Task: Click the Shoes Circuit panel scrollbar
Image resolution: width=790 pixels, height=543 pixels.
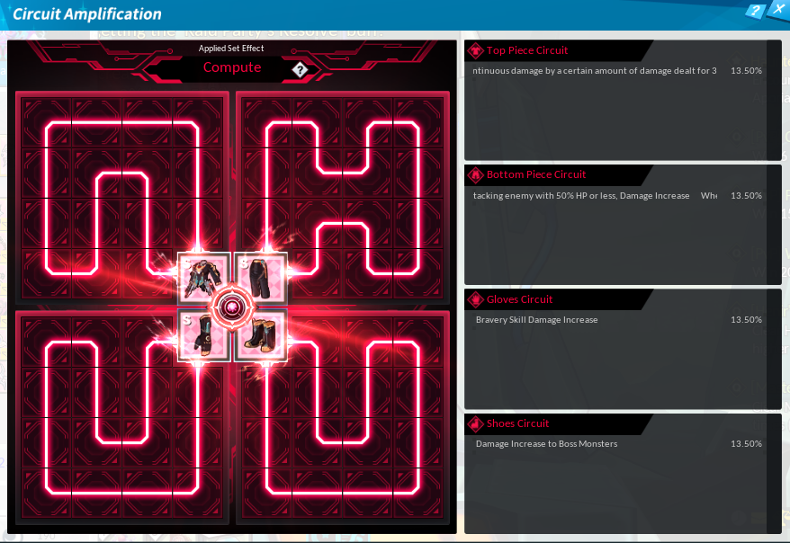Action: point(774,473)
